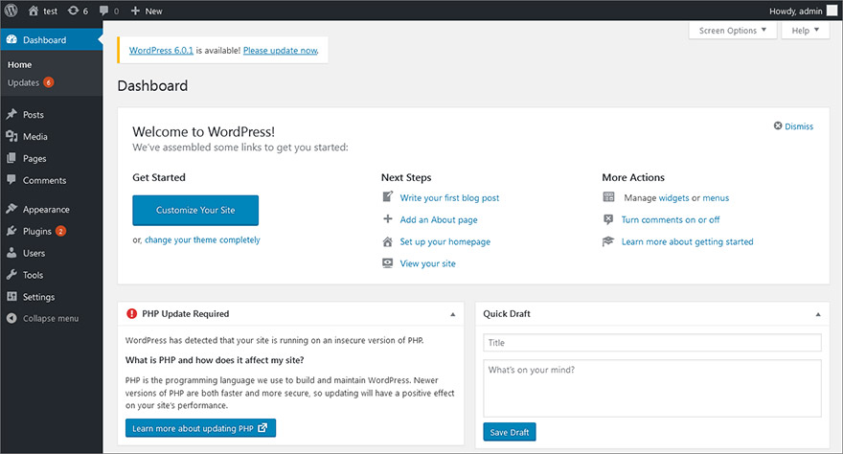This screenshot has width=843, height=454.
Task: Open the Help dropdown tab
Action: click(806, 31)
